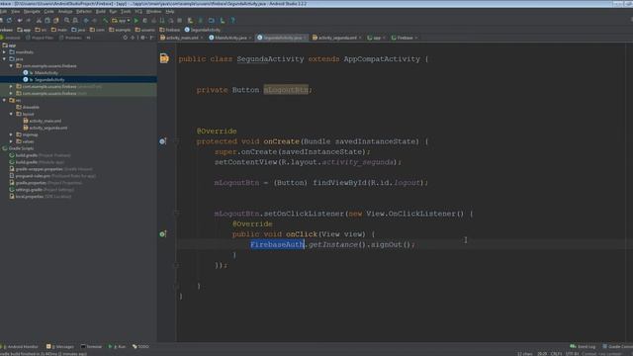
Task: Expand the values folder node
Action: pyautogui.click(x=11, y=141)
